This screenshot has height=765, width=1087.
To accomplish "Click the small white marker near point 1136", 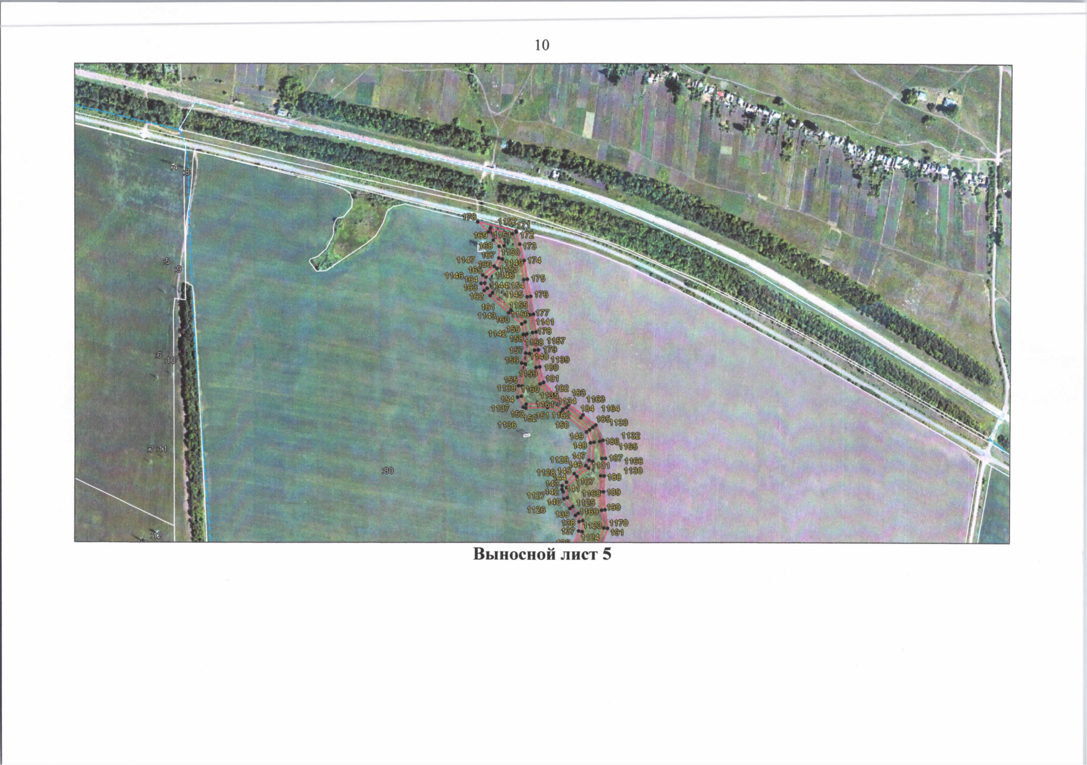I will point(527,435).
